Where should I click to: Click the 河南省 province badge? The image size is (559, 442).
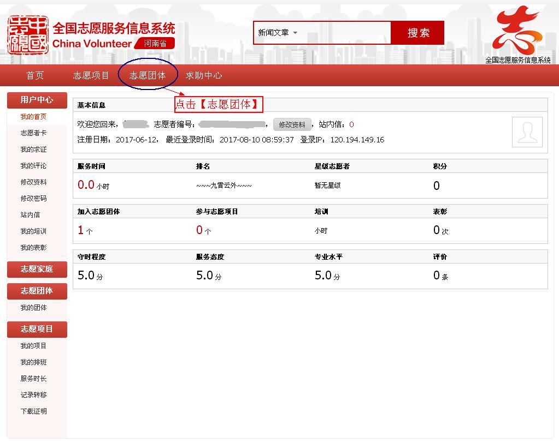(x=155, y=44)
